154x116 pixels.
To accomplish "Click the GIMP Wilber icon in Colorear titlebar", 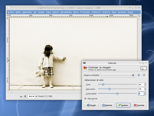I will click(84, 63).
